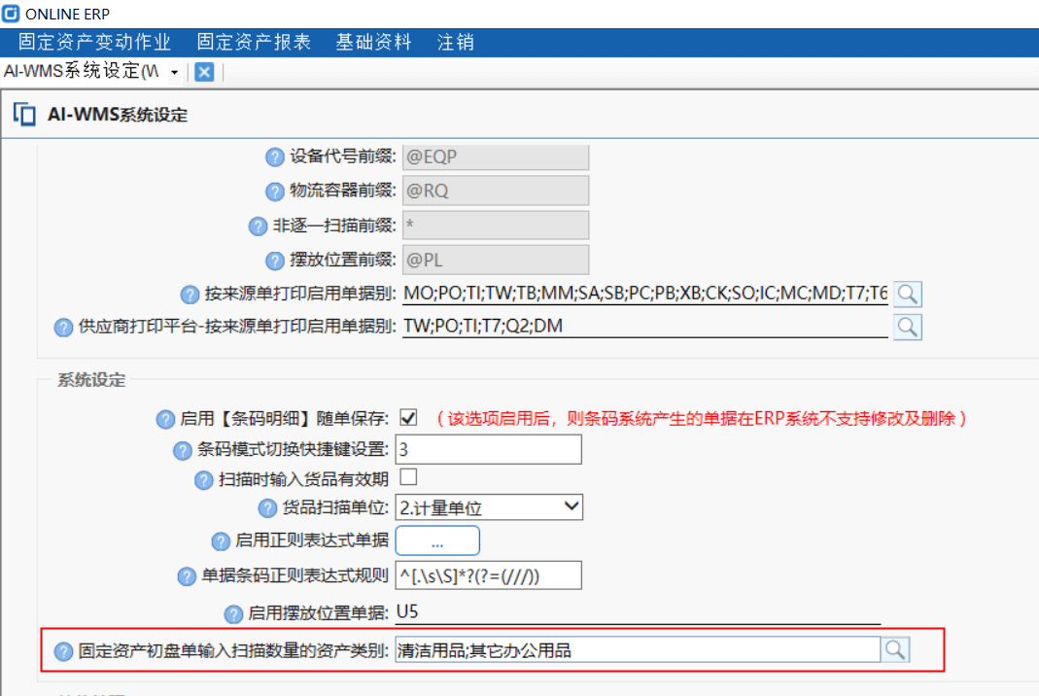Open lookup for 按来源单打印启用单据别
This screenshot has height=696, width=1039.
click(907, 294)
